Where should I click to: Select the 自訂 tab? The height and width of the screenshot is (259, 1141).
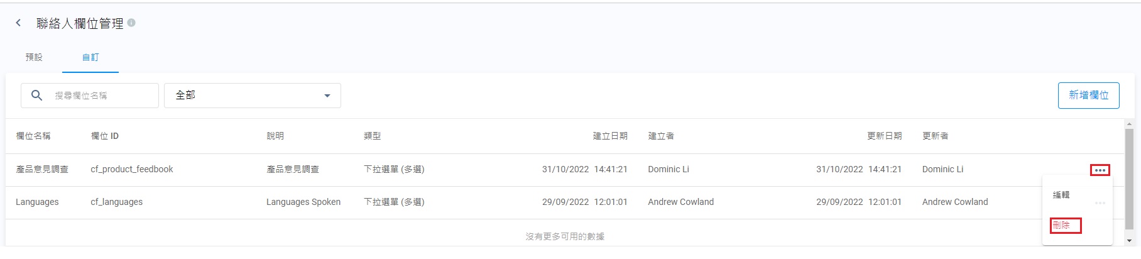(90, 57)
